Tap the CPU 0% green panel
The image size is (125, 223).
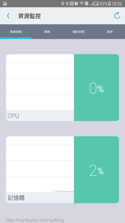[96, 88]
